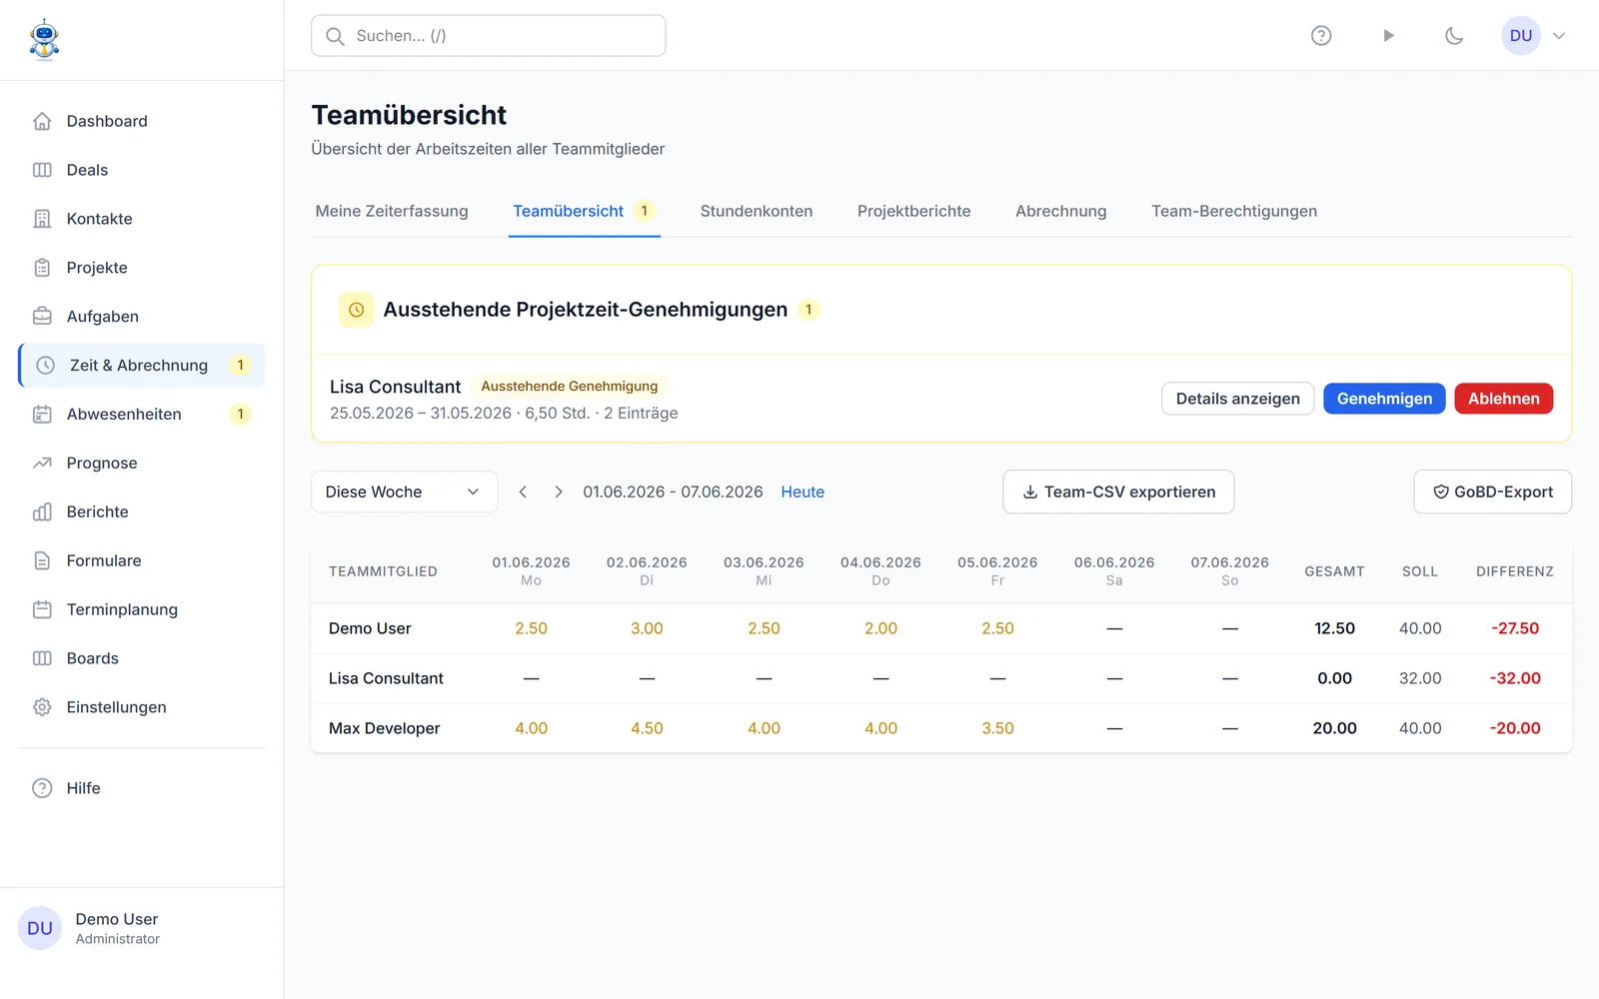The width and height of the screenshot is (1599, 999).
Task: Click the DIFFERENZ column header
Action: [x=1515, y=571]
